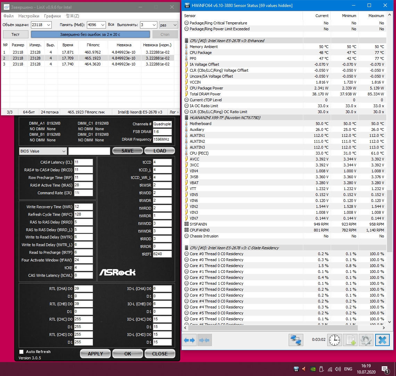396x376 pixels.
Task: Click the blue X close sensors button
Action: [382, 340]
